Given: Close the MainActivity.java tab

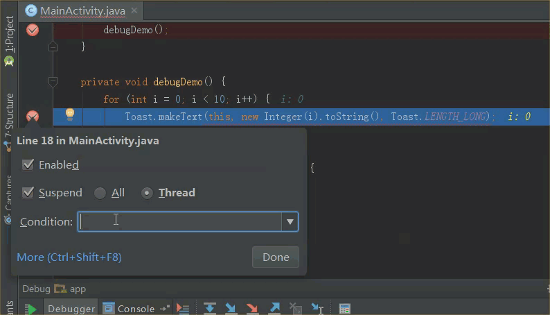Looking at the screenshot, I should (134, 10).
